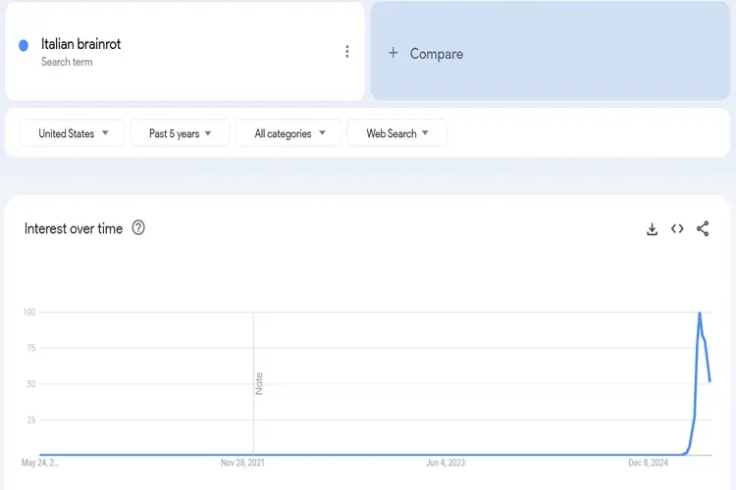Share the Interest over time chart

pos(703,229)
